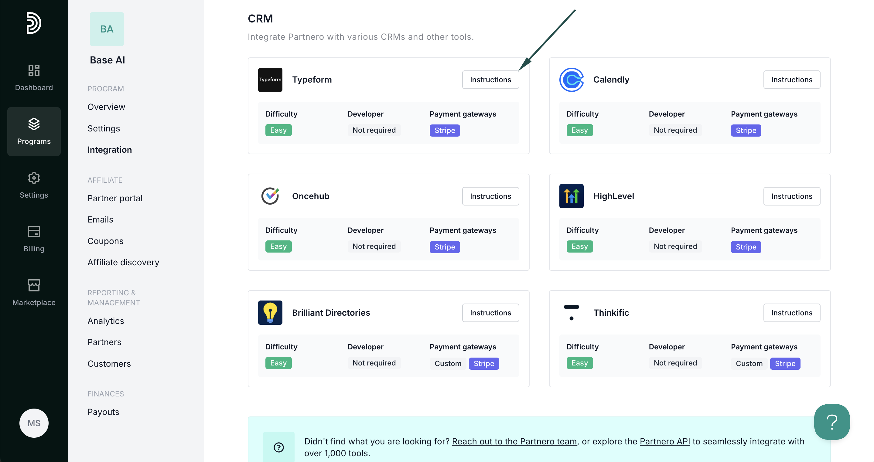The image size is (874, 462).
Task: Click the Calendly card title
Action: click(x=611, y=80)
